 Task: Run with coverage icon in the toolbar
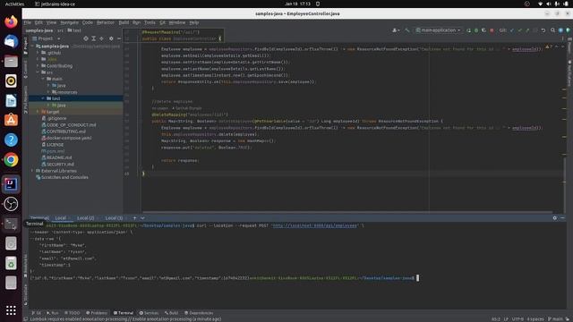(x=483, y=30)
